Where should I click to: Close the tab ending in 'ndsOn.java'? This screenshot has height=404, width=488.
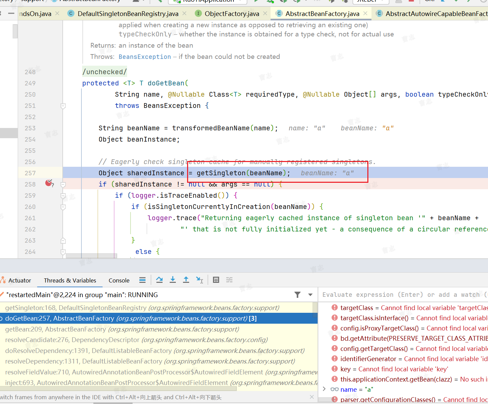pyautogui.click(x=57, y=13)
